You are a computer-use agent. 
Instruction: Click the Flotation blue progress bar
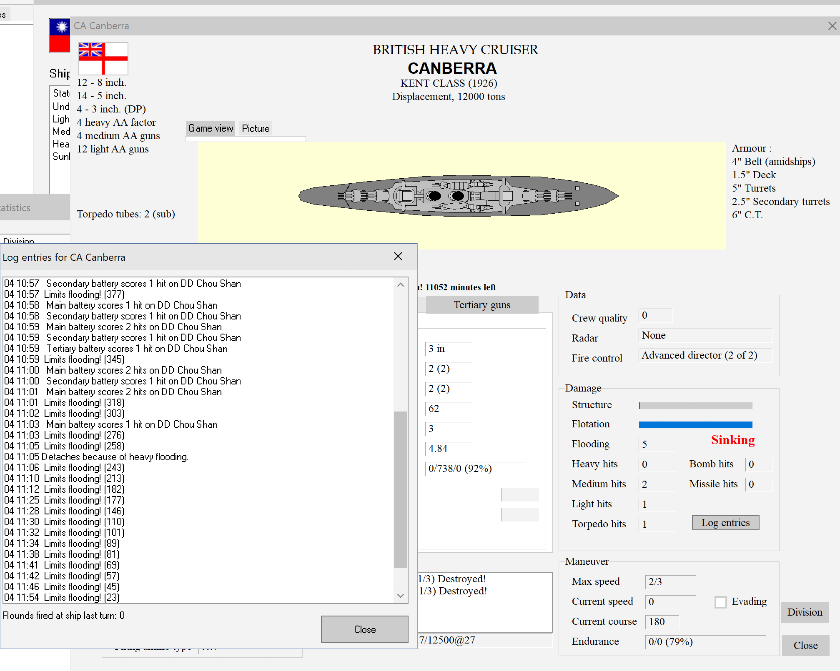pos(695,424)
